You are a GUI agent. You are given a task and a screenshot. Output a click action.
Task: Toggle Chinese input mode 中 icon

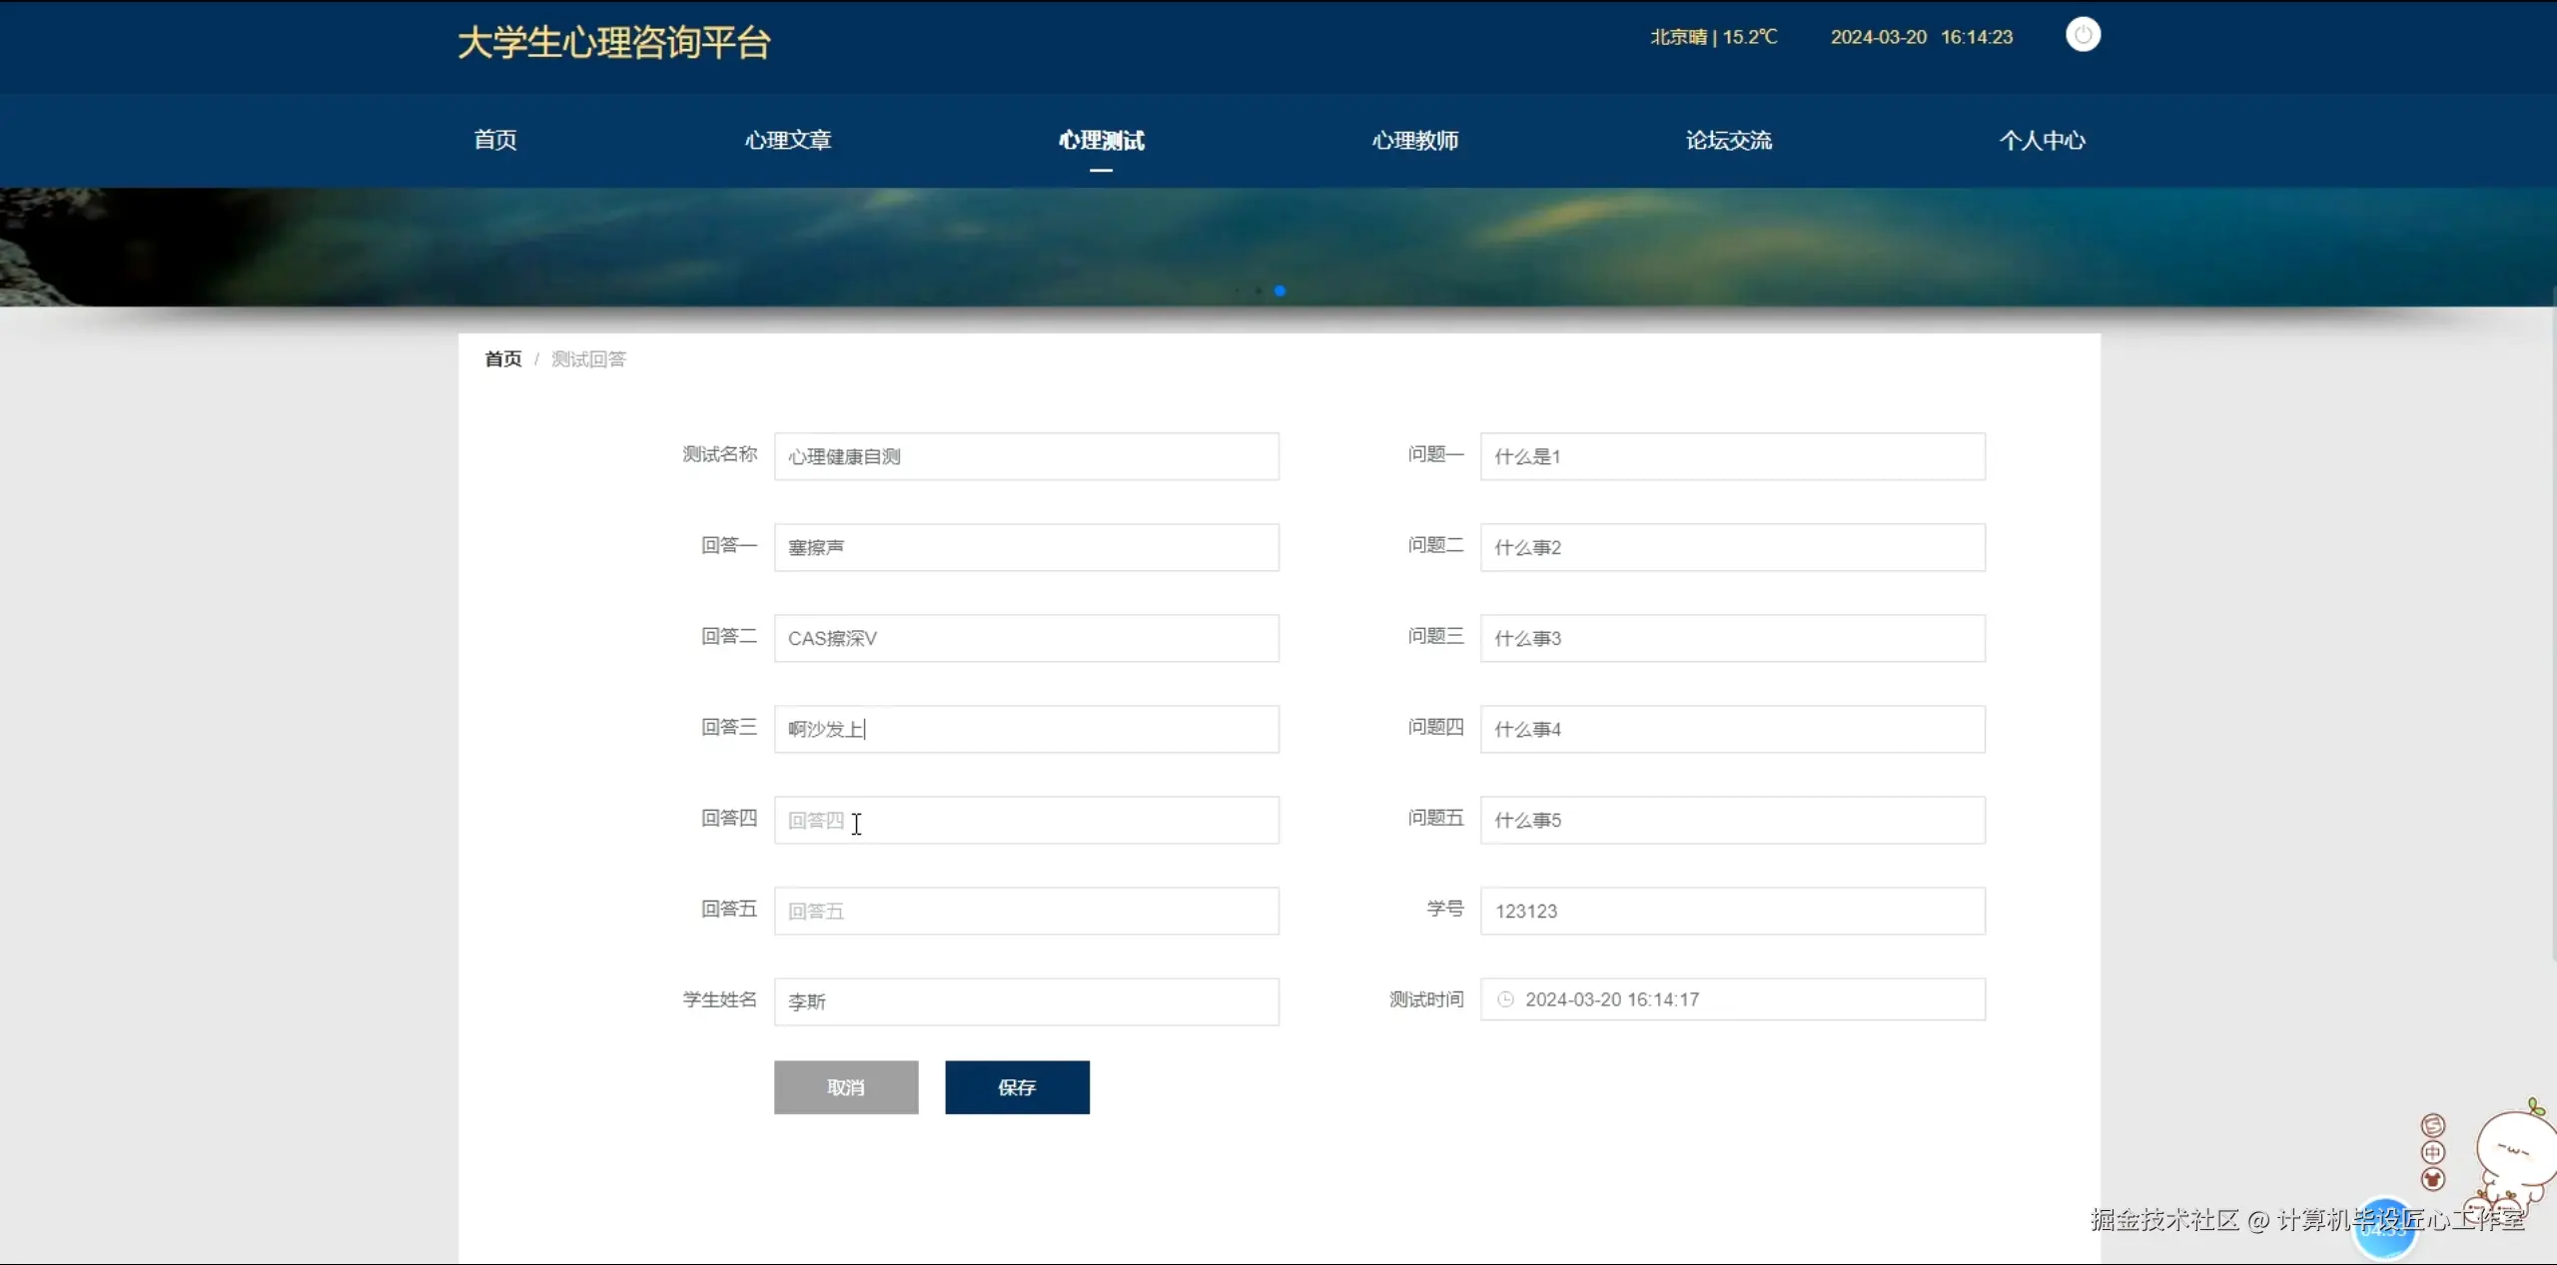click(x=2433, y=1152)
